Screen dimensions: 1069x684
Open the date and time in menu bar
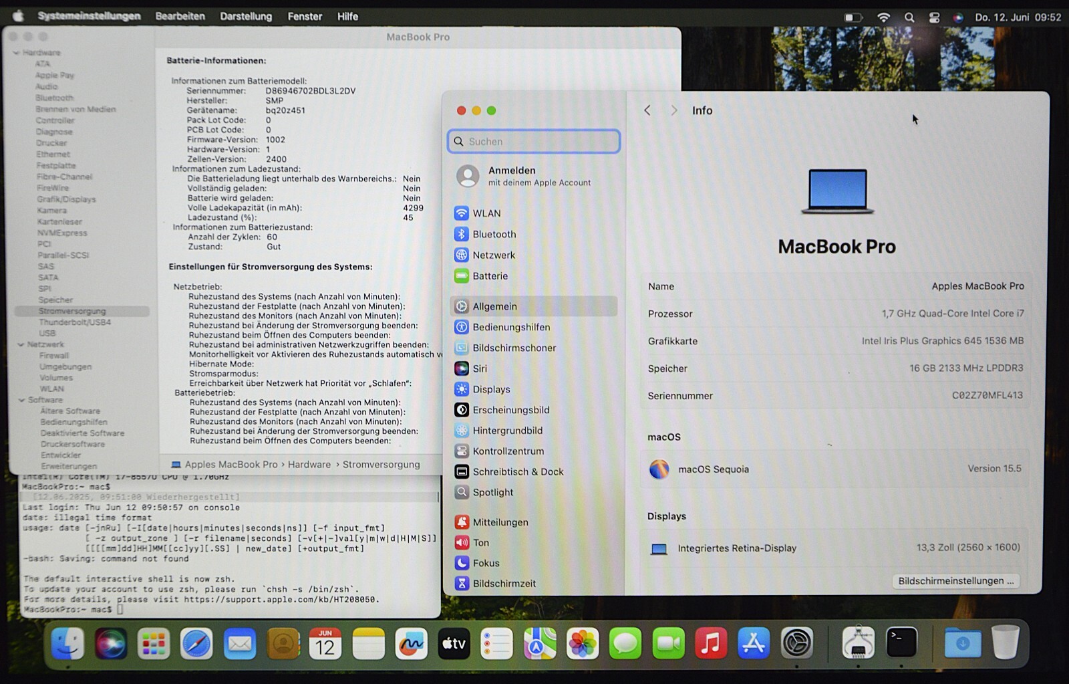tap(1018, 17)
